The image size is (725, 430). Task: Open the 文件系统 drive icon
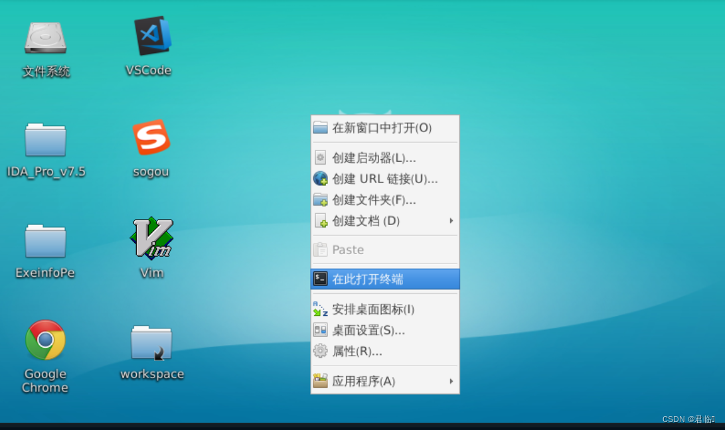click(x=45, y=37)
